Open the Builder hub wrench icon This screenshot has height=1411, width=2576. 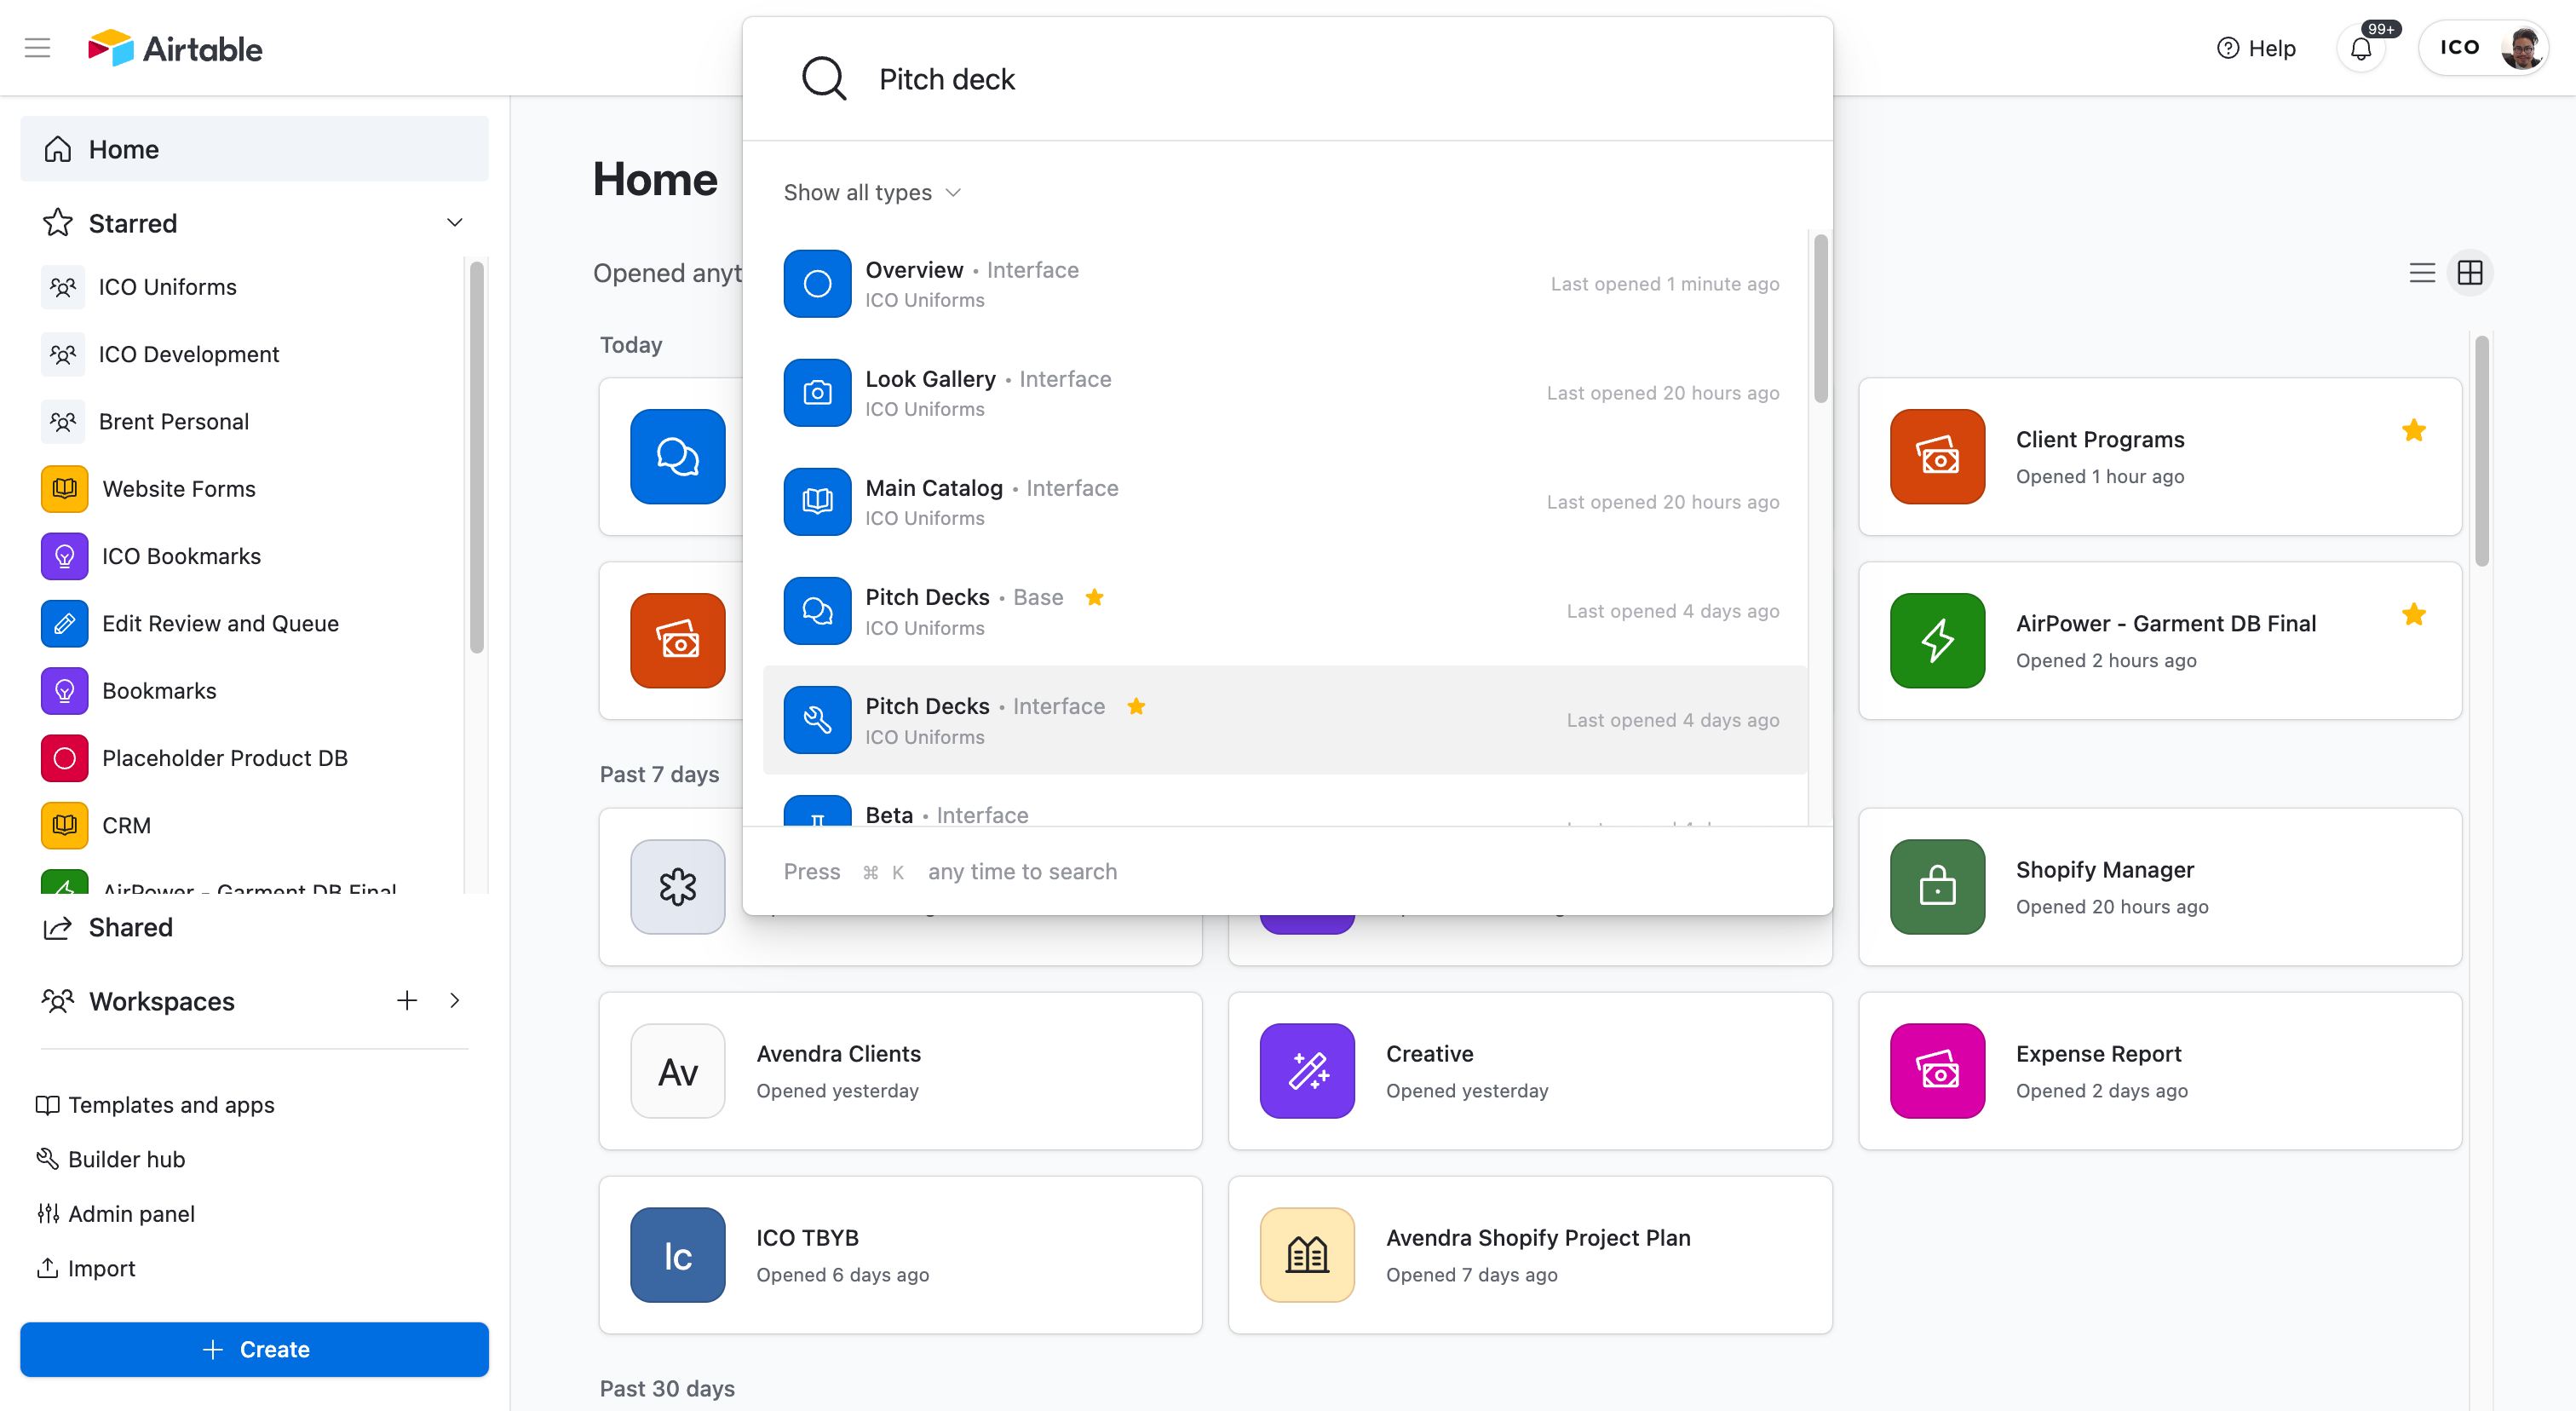click(x=47, y=1159)
